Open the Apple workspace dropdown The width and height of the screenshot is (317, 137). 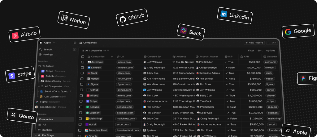[47, 43]
